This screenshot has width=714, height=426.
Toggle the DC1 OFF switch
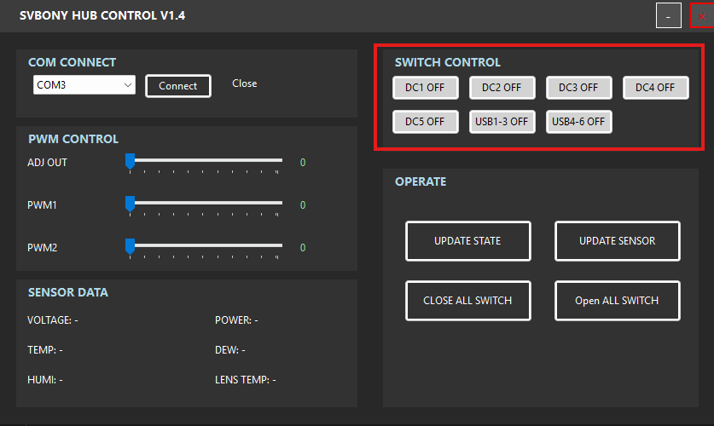pyautogui.click(x=426, y=87)
